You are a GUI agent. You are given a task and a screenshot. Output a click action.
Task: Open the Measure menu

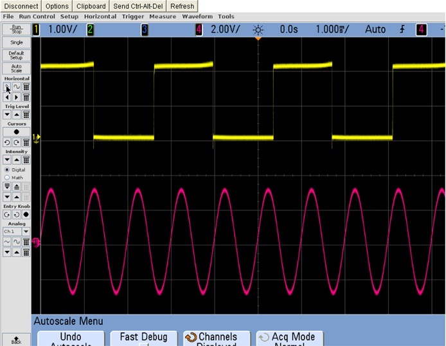pyautogui.click(x=163, y=16)
